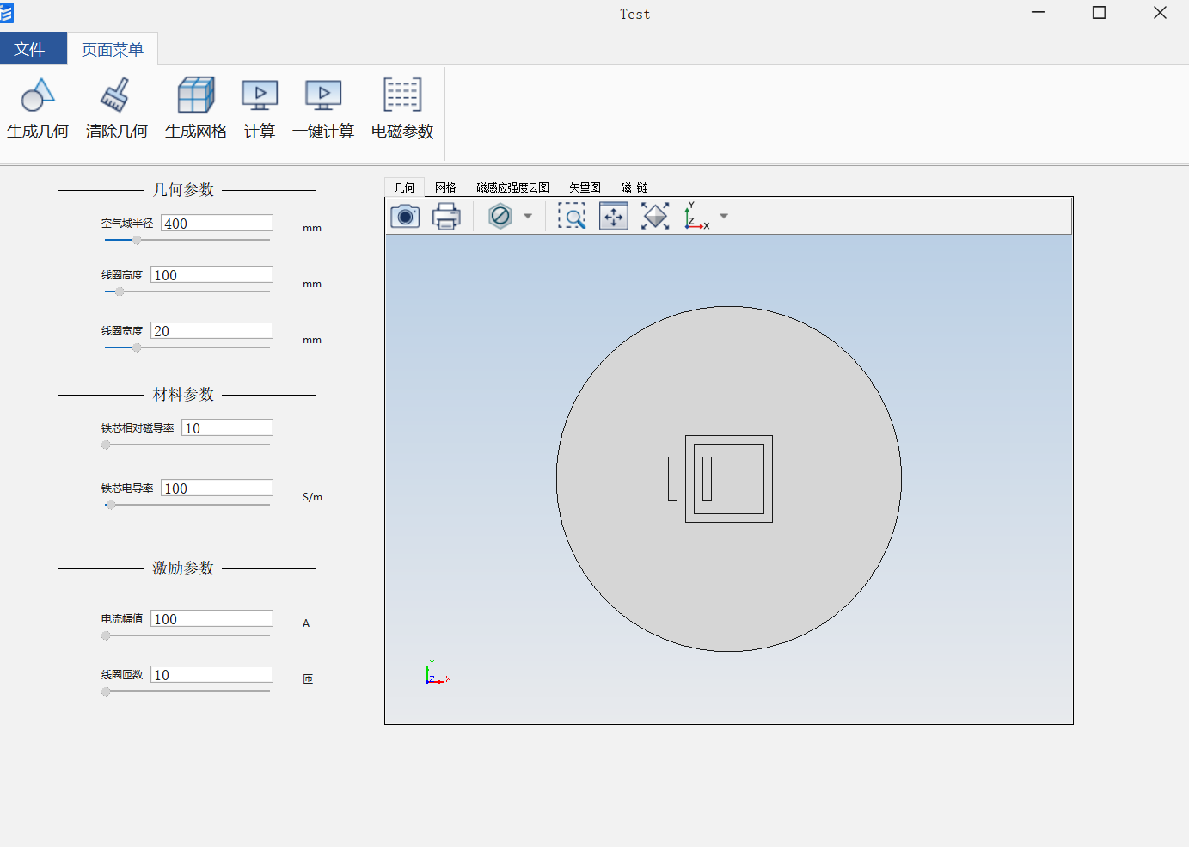Click the 线圈高度 slider handle
This screenshot has width=1189, height=847.
[120, 292]
